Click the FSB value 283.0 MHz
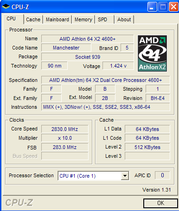The height and width of the screenshot is (211, 179). (65, 147)
